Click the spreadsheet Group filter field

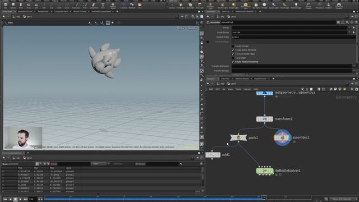[73, 164]
